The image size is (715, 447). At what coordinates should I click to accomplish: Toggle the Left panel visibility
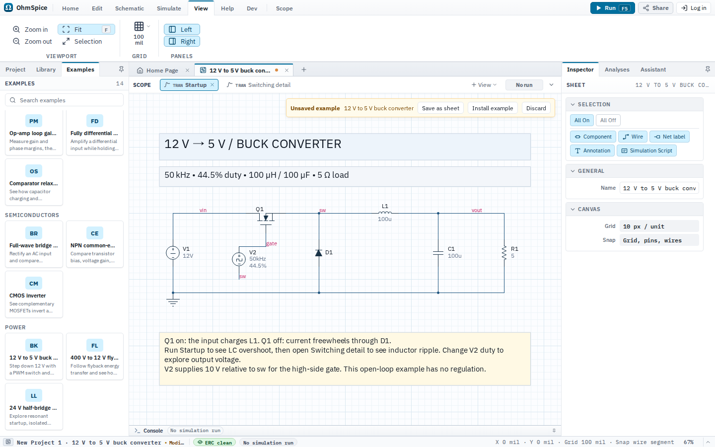(182, 29)
